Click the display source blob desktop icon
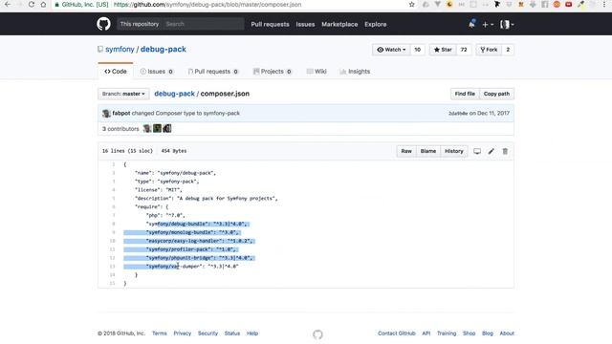This screenshot has width=612, height=344. click(x=477, y=151)
